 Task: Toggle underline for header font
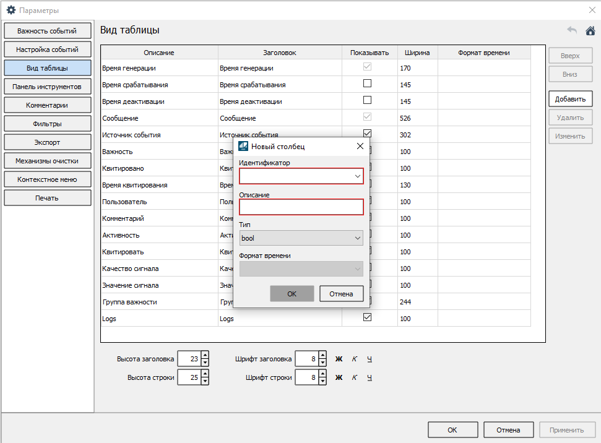370,359
